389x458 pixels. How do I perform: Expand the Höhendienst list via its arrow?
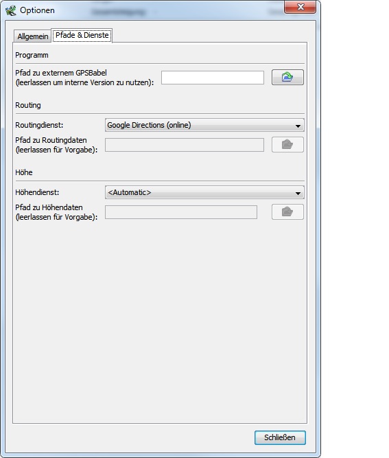298,193
